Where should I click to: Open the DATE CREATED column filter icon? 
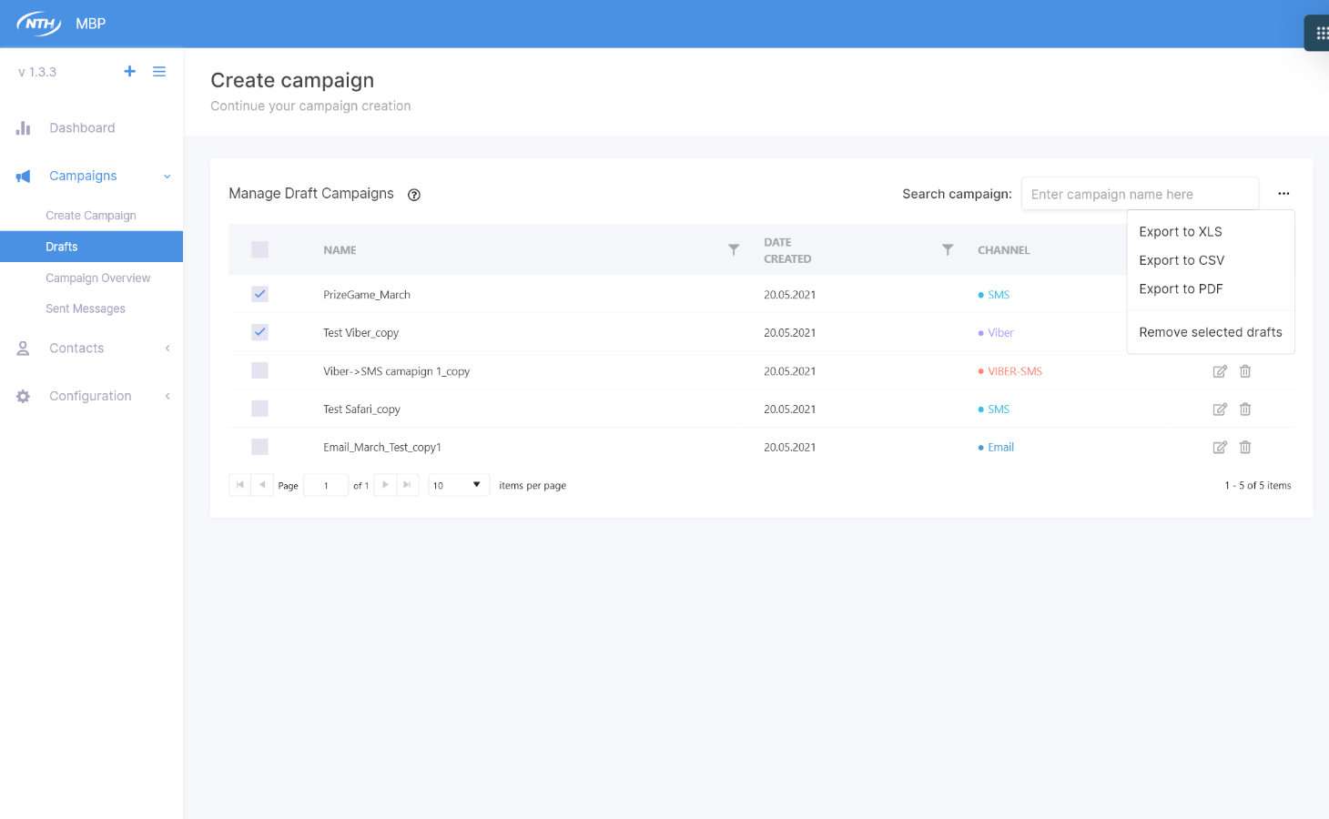(x=948, y=249)
